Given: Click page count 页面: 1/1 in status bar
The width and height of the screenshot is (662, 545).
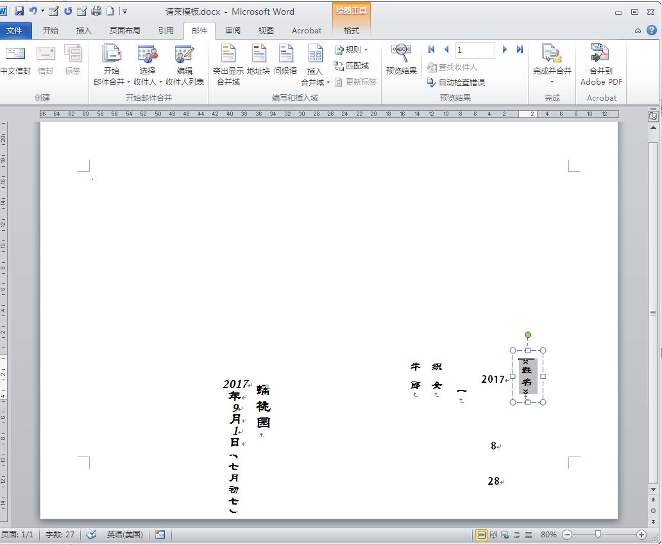Looking at the screenshot, I should (x=17, y=535).
